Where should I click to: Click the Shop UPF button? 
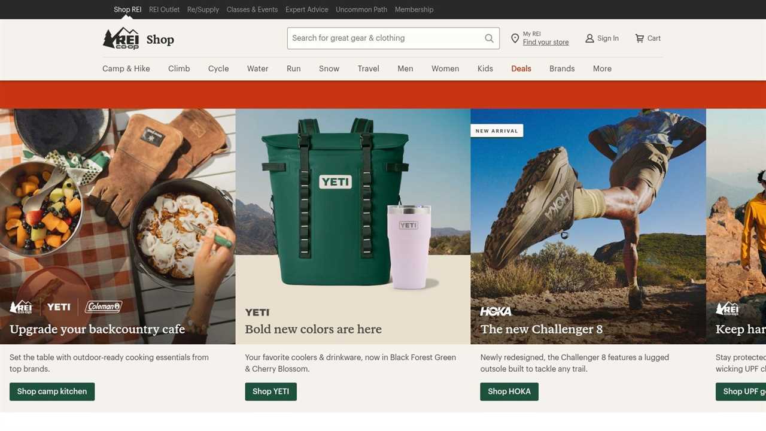(741, 391)
